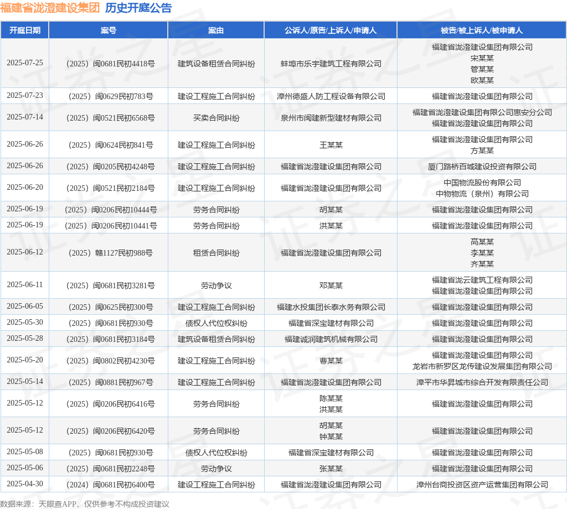Select the 案由 column header
This screenshot has width=567, height=509.
tap(216, 30)
